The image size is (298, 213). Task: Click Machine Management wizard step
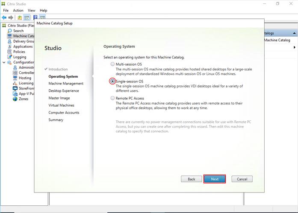pos(66,84)
